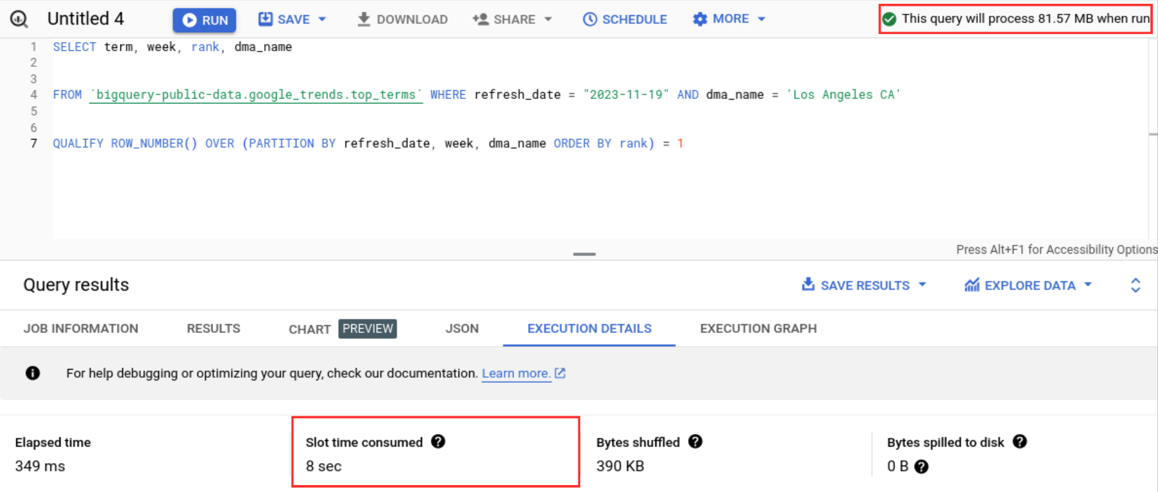This screenshot has height=492, width=1158.
Task: Switch to the JOB INFORMATION tab
Action: click(81, 329)
